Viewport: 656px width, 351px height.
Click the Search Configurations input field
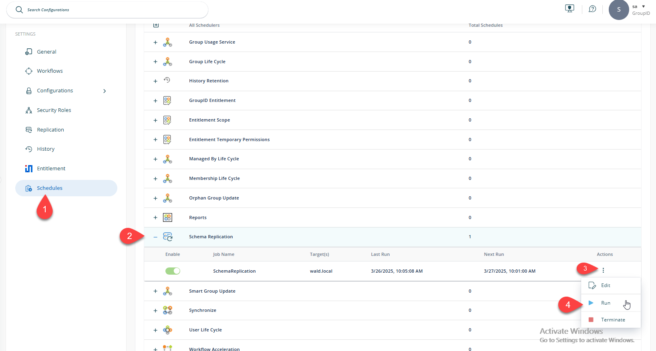107,10
